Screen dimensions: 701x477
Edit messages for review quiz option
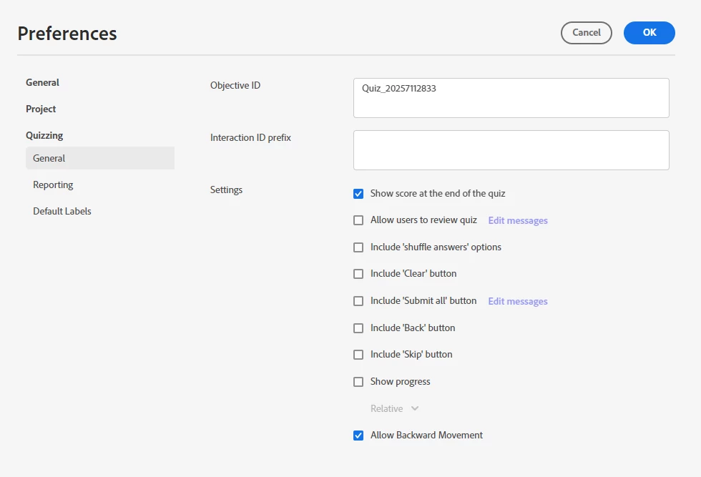[x=518, y=221]
